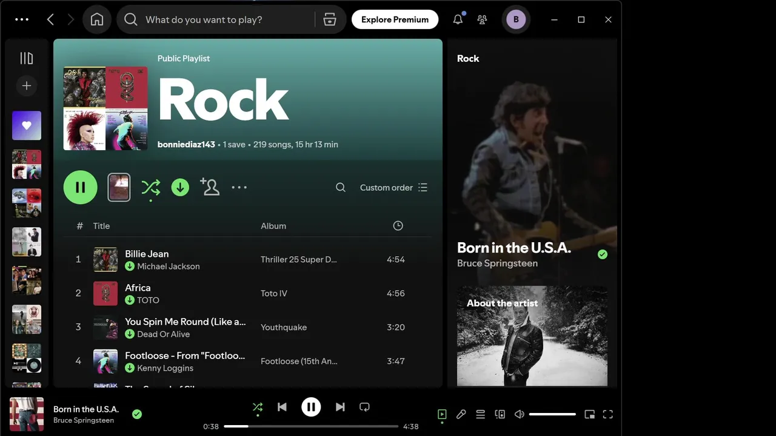776x436 pixels.
Task: Skip to the next track
Action: click(340, 408)
